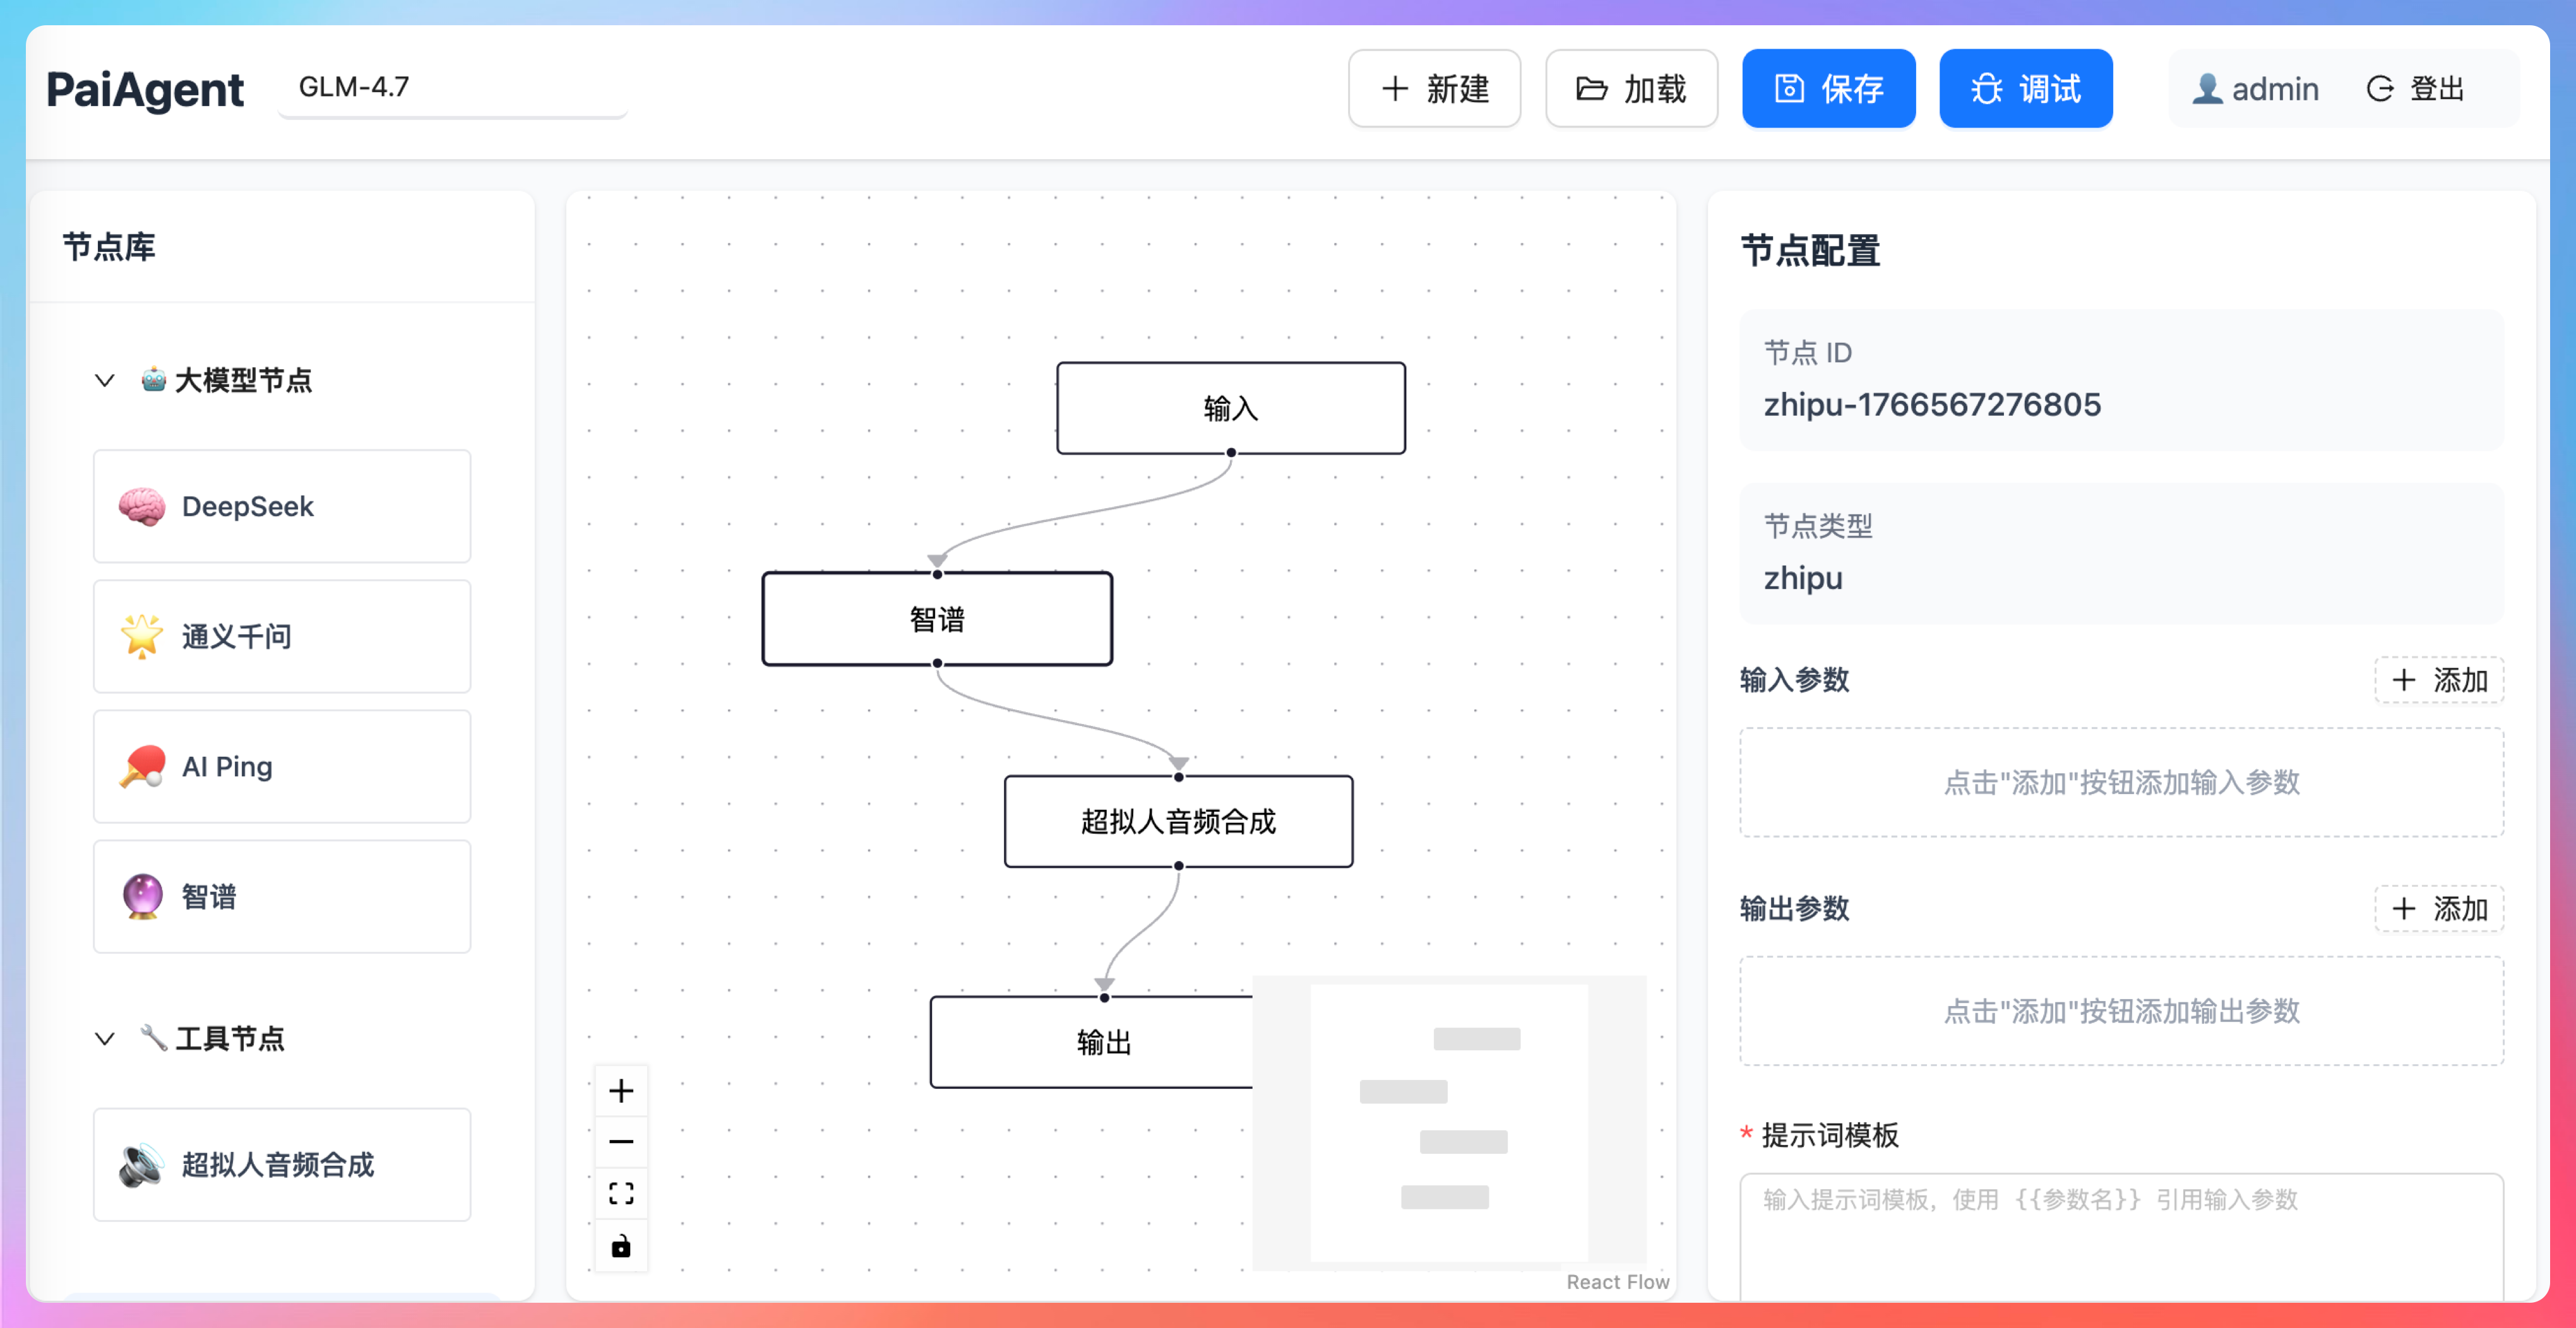This screenshot has width=2576, height=1328.
Task: Collapse the 工具节点 section chevron
Action: pyautogui.click(x=105, y=1038)
